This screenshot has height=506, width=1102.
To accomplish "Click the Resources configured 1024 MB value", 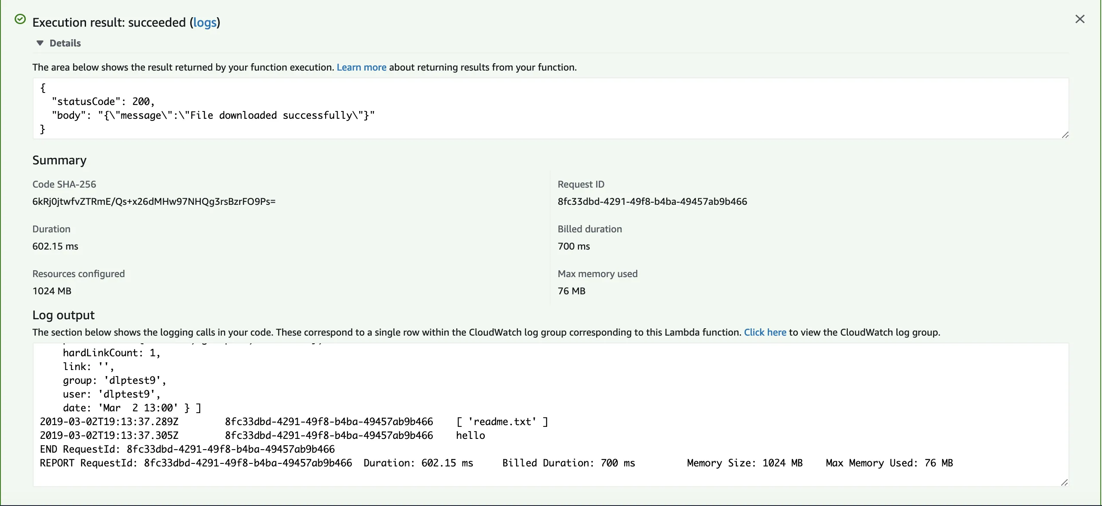I will (52, 291).
